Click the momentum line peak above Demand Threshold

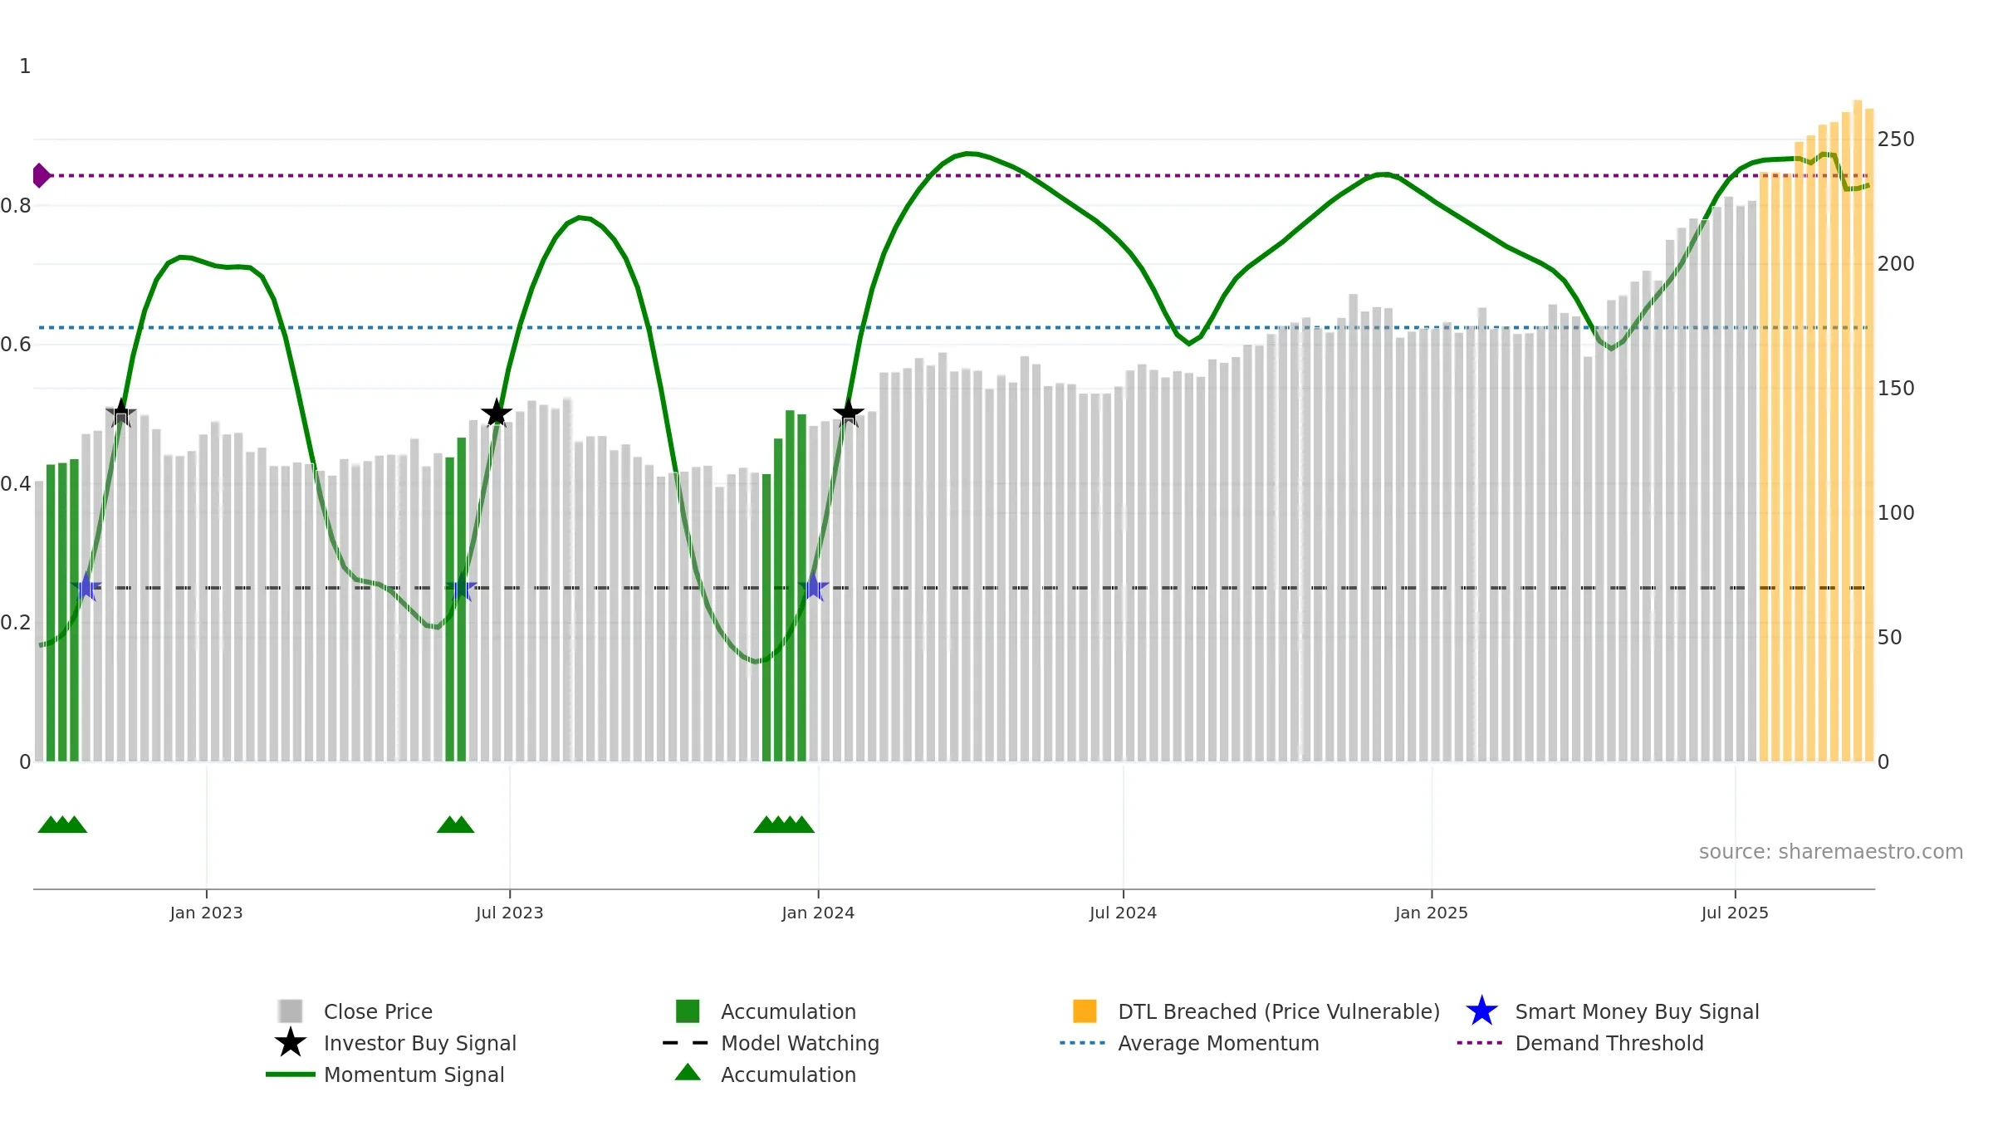click(967, 154)
